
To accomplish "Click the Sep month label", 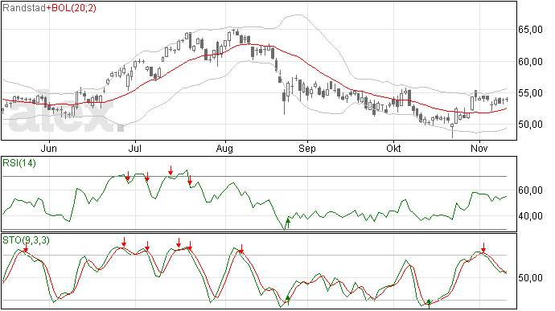I will [307, 149].
